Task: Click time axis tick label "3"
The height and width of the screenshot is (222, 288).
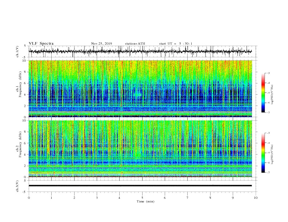Action: point(97,198)
